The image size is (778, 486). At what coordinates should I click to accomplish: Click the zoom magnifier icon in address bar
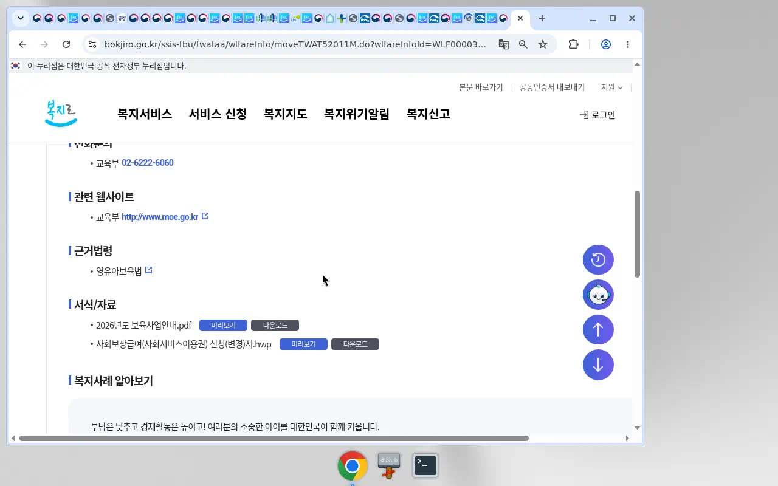pos(523,44)
